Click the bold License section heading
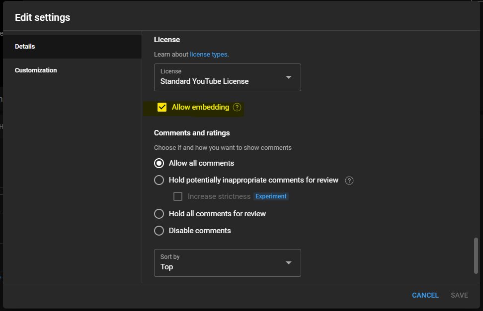The image size is (483, 311). point(167,40)
